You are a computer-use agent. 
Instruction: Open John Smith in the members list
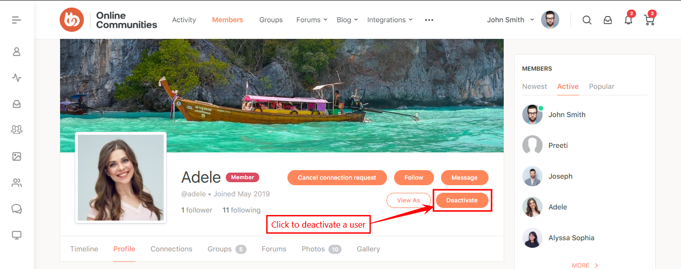pos(567,115)
